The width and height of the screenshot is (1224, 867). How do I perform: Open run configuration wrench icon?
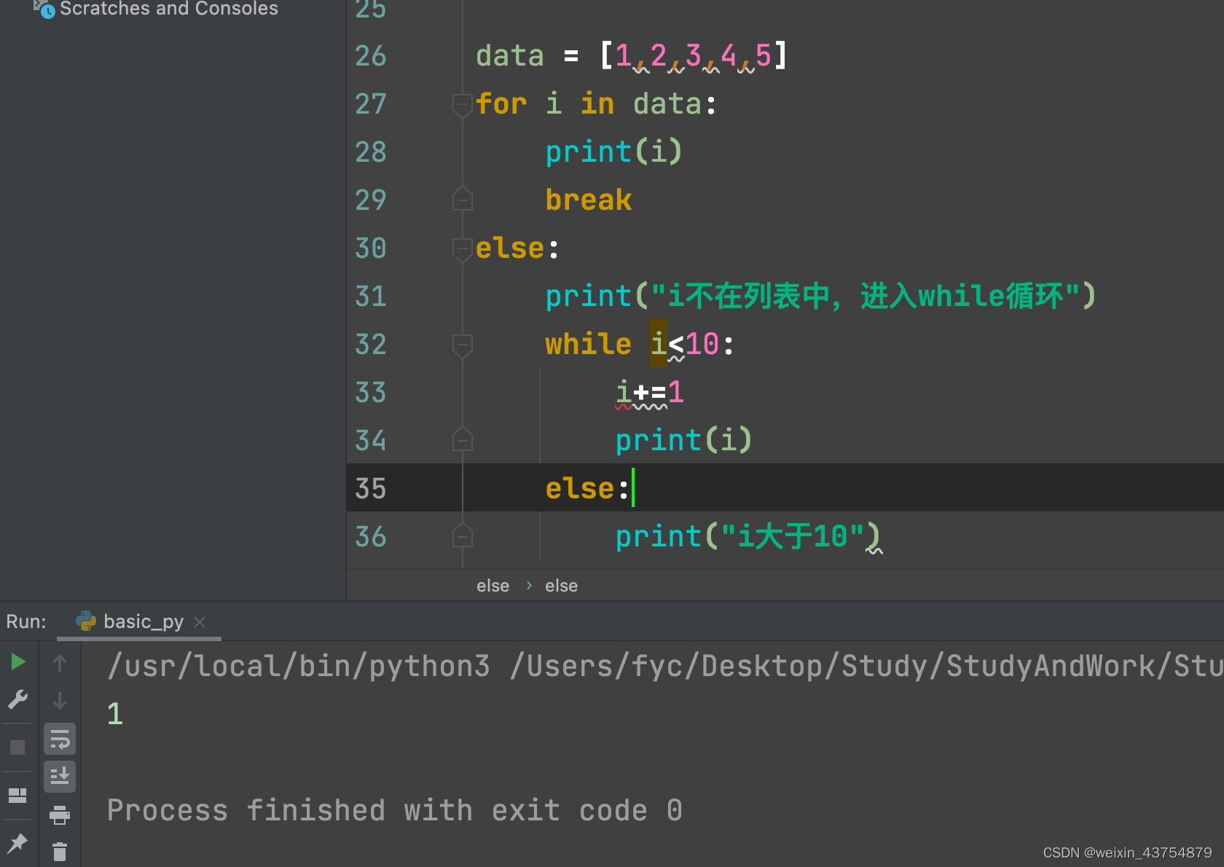point(17,700)
